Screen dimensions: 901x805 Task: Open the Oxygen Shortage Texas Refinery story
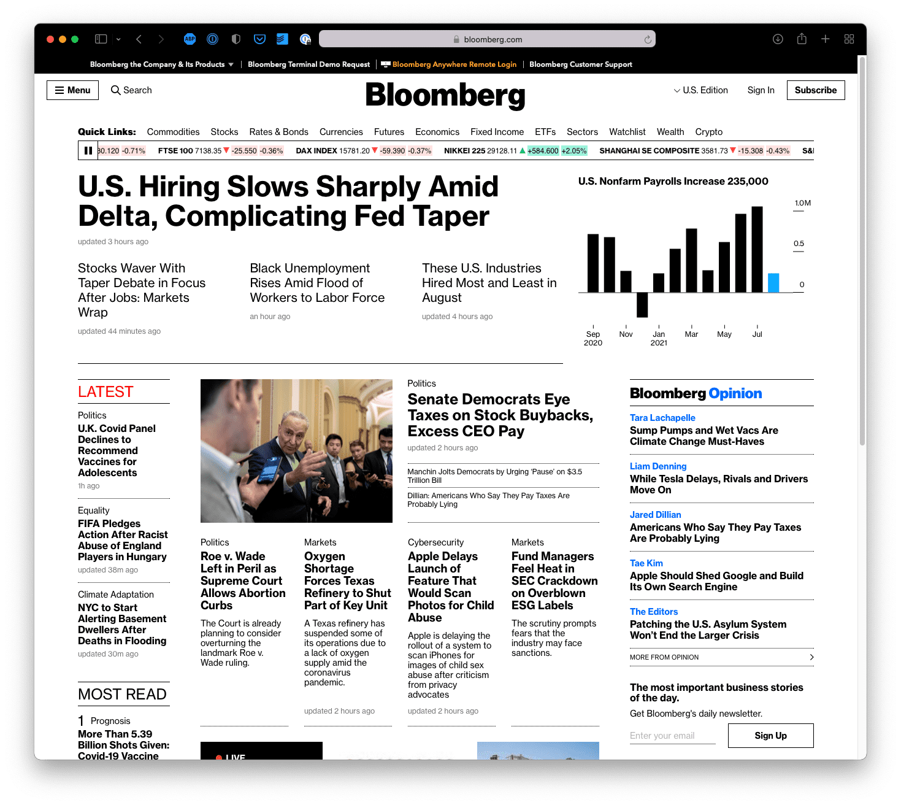[348, 580]
